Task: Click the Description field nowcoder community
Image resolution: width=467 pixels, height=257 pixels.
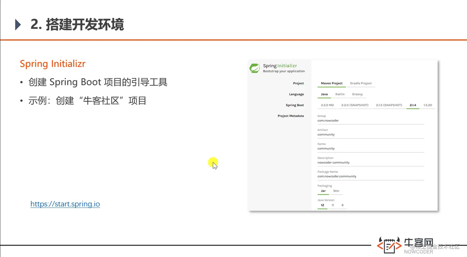Action: [371, 162]
